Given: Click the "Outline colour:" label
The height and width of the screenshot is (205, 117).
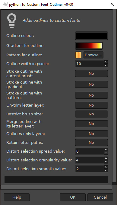Looking at the screenshot, I should (x=20, y=35).
